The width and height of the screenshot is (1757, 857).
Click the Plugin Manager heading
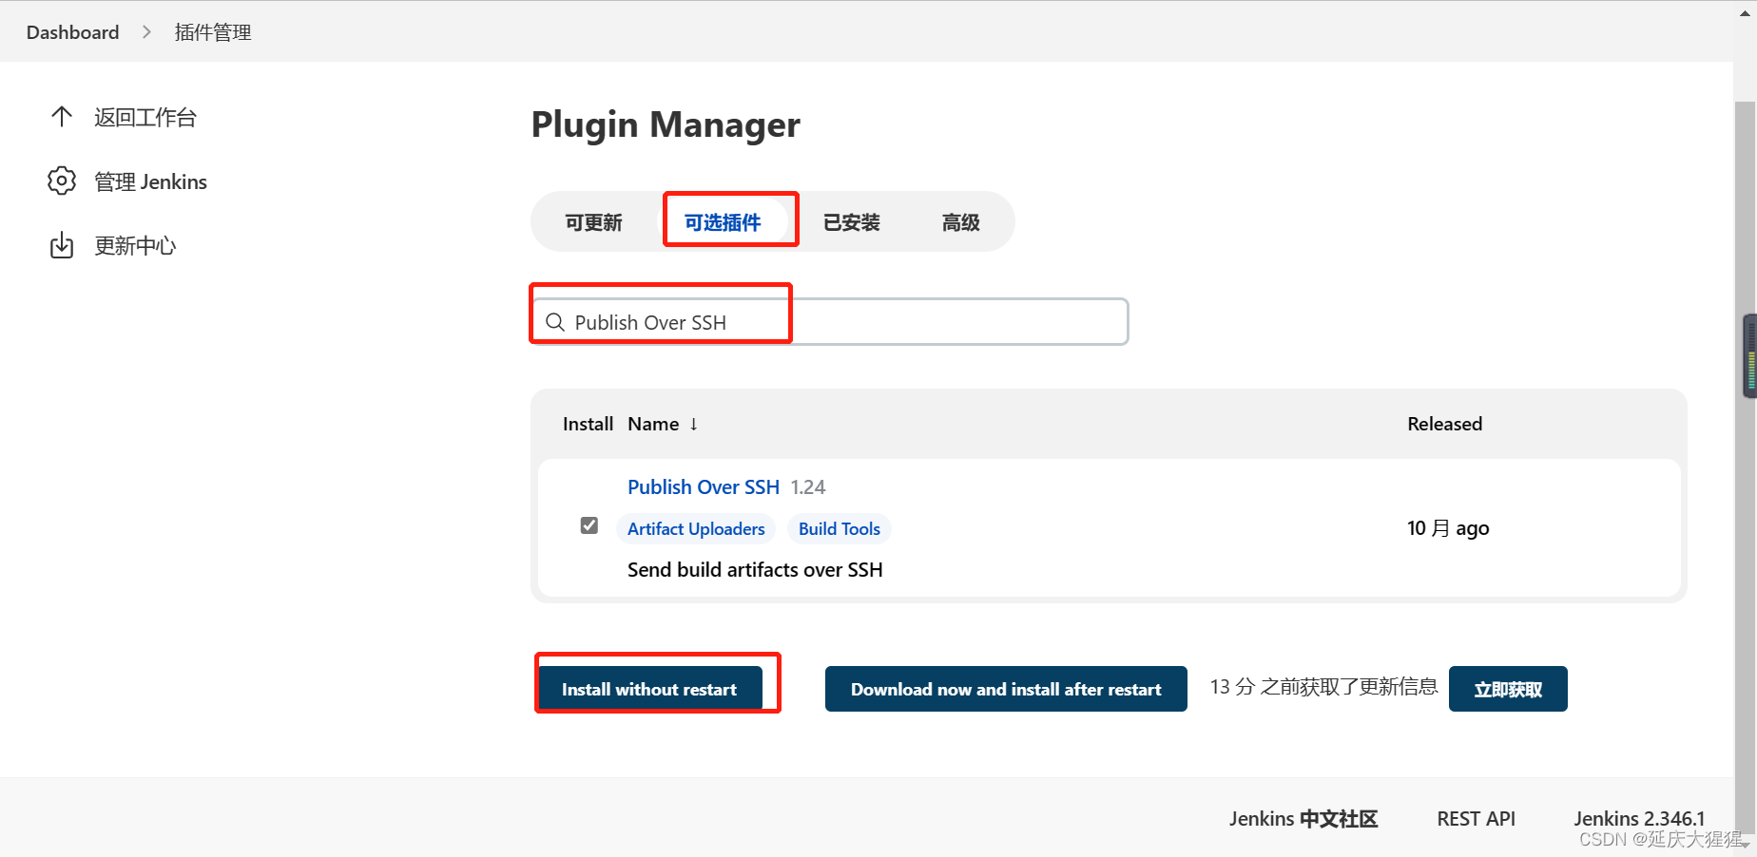(x=666, y=124)
